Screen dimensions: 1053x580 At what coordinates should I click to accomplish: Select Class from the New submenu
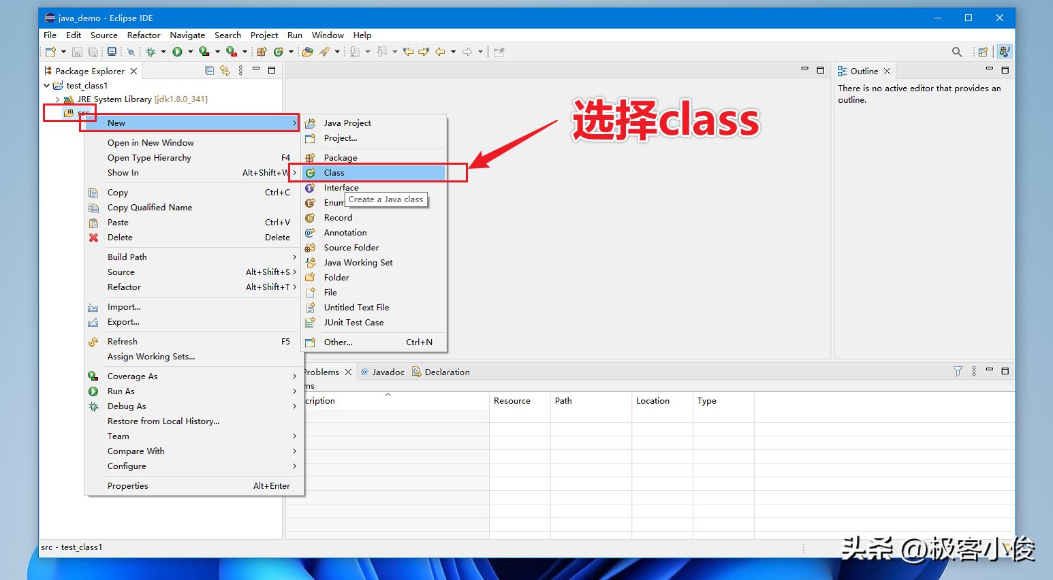coord(334,172)
